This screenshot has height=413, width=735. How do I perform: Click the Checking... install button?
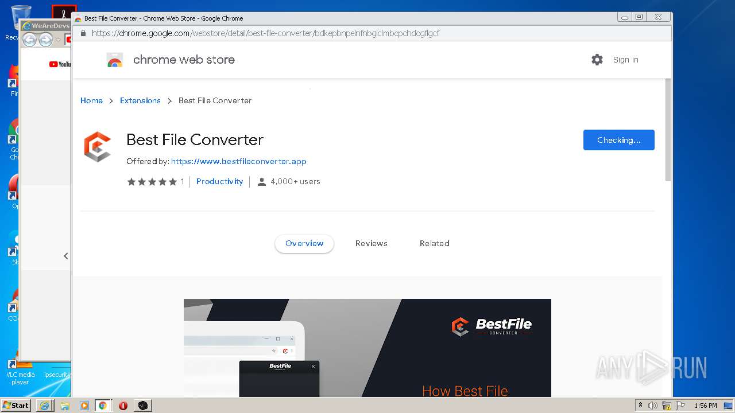619,140
